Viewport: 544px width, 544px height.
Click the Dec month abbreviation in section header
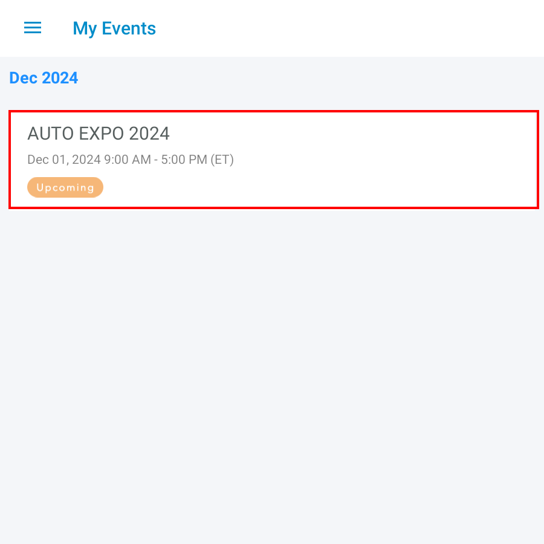(x=24, y=78)
